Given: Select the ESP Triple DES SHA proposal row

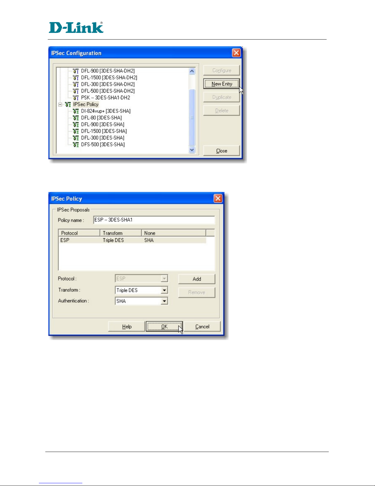Looking at the screenshot, I should tap(132, 240).
